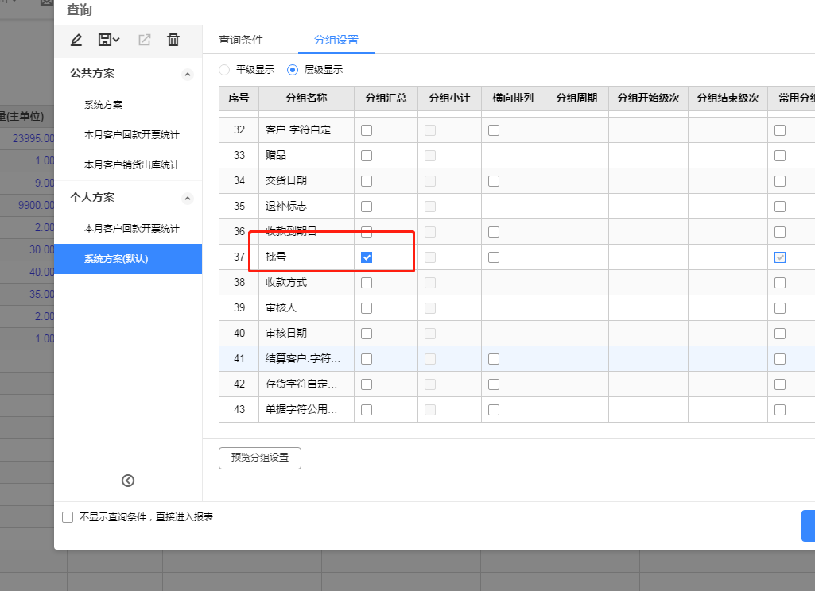This screenshot has width=815, height=591.
Task: Toggle 常用分组 checkbox in 批号 row
Action: pyautogui.click(x=780, y=257)
